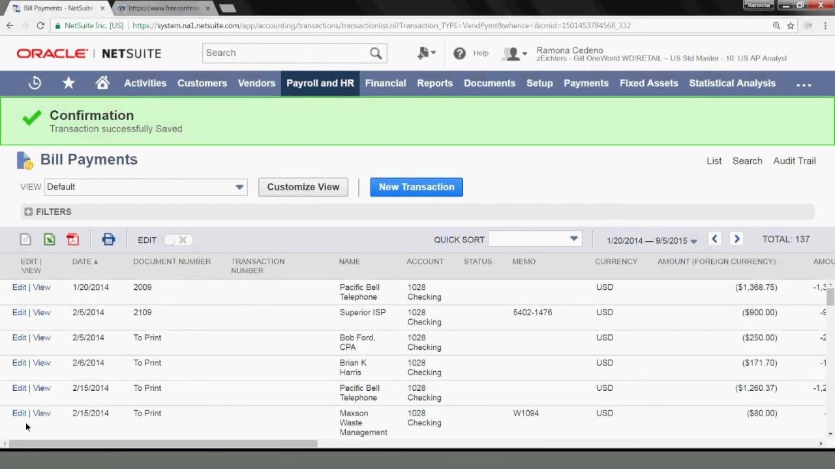
Task: Click the List link
Action: coord(714,161)
